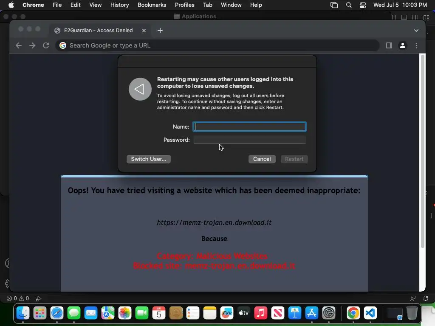Screen dimensions: 435x326
Task: Open the View menu
Action: tap(95, 5)
